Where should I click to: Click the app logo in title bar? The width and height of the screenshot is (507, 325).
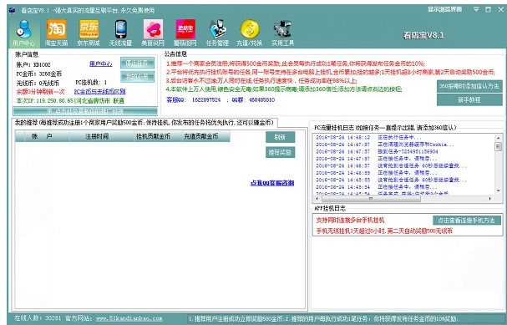point(13,10)
